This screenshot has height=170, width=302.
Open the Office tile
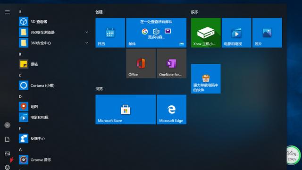(x=141, y=63)
